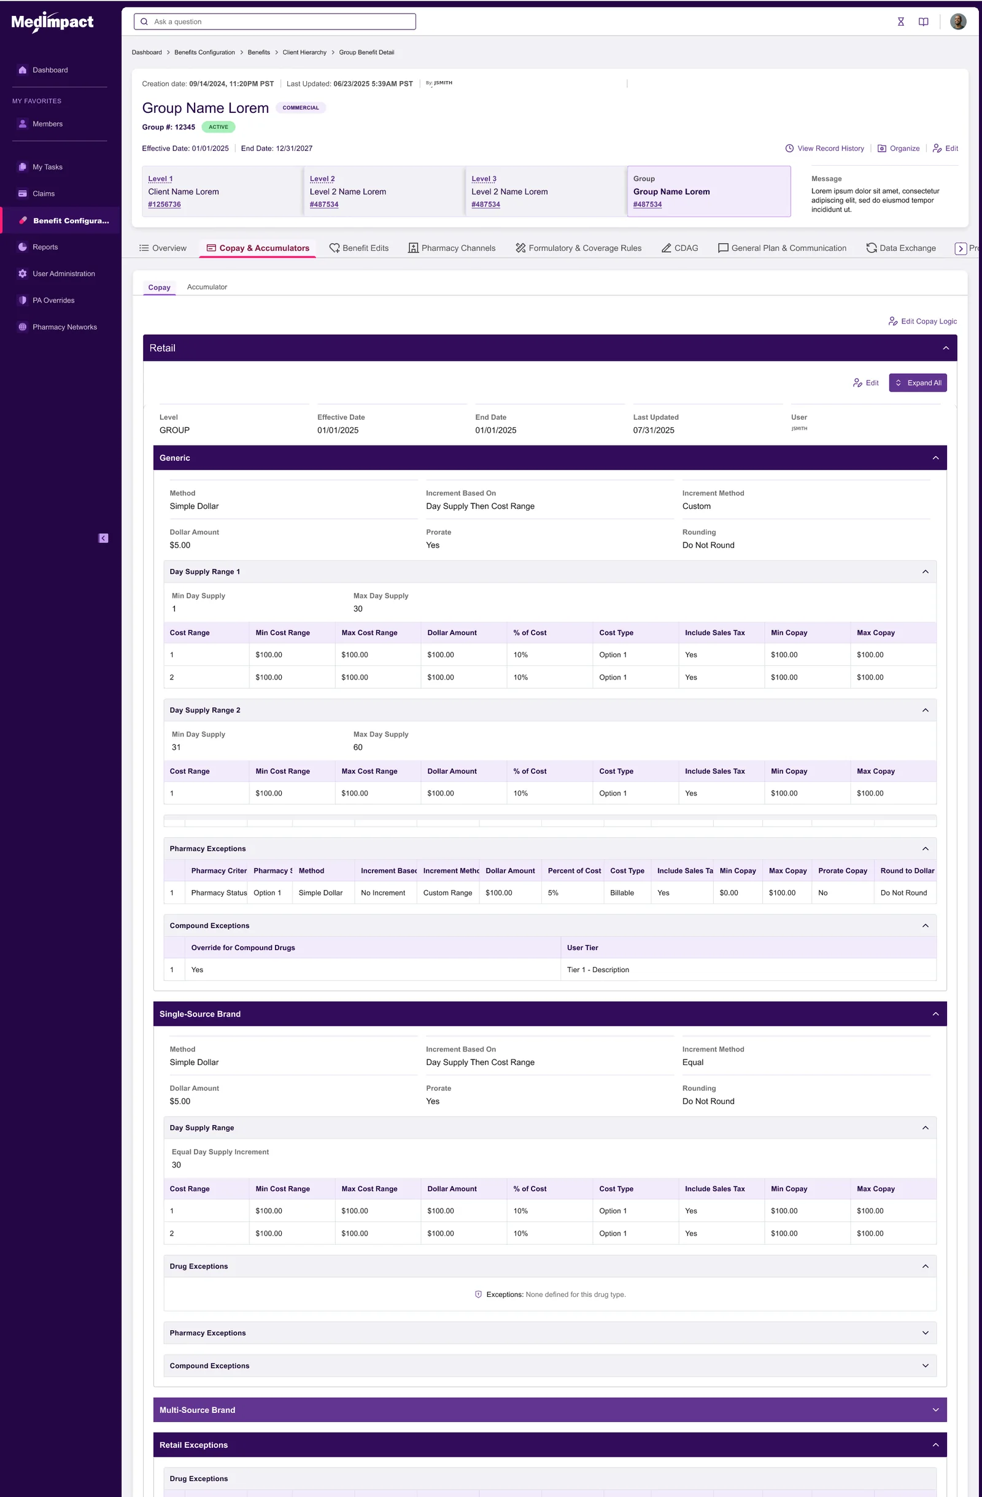Open the CDAG tab
This screenshot has width=982, height=1497.
(x=679, y=249)
